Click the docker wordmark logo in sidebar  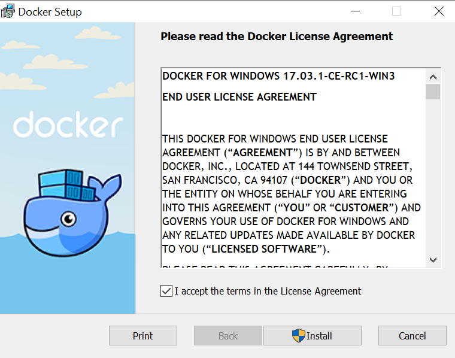[68, 125]
